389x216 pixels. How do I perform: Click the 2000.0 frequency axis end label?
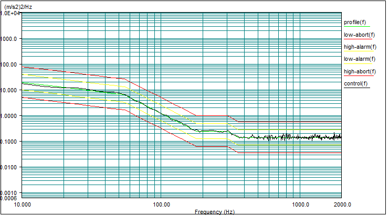[x=341, y=204]
